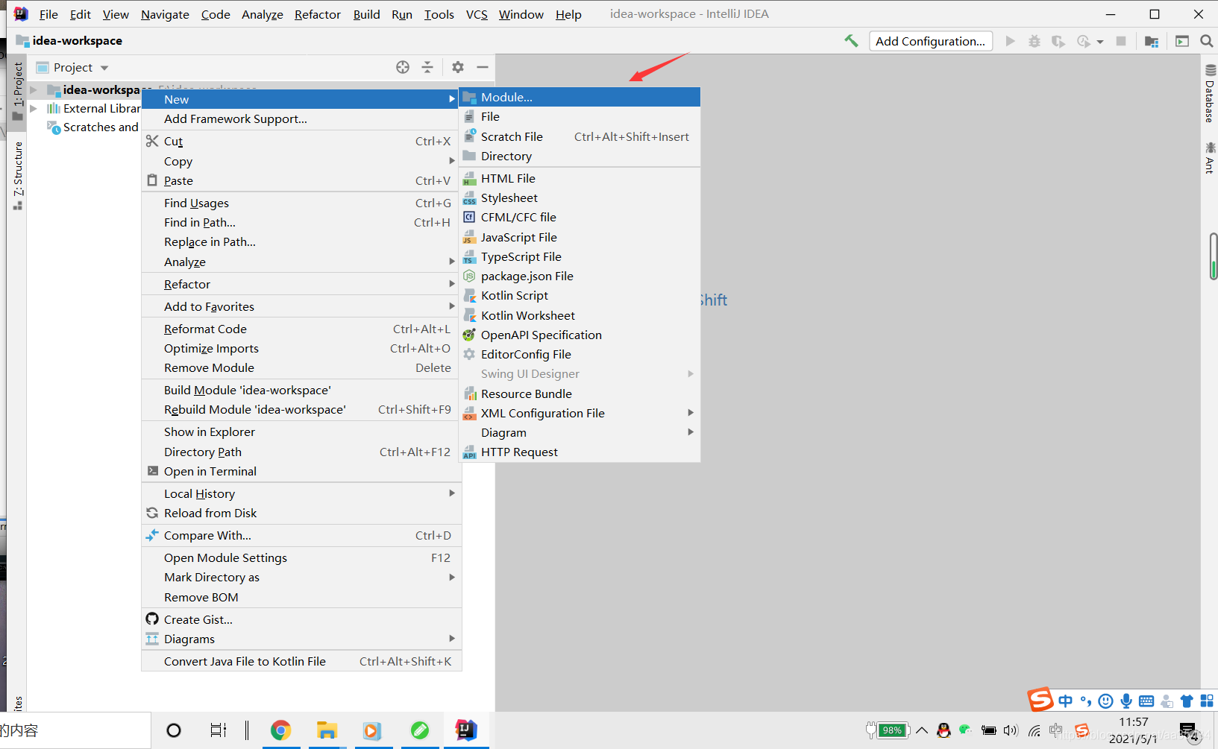This screenshot has height=749, width=1218.
Task: Click Compare With... entry
Action: point(301,535)
